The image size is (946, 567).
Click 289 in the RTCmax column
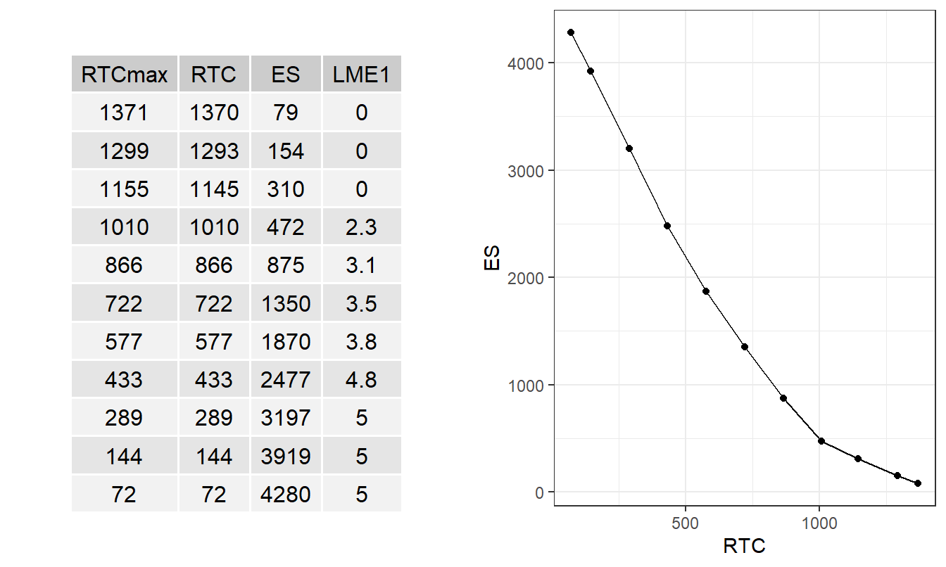125,417
